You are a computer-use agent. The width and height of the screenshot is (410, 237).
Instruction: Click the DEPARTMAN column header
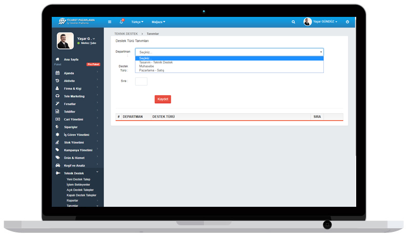[x=133, y=117]
